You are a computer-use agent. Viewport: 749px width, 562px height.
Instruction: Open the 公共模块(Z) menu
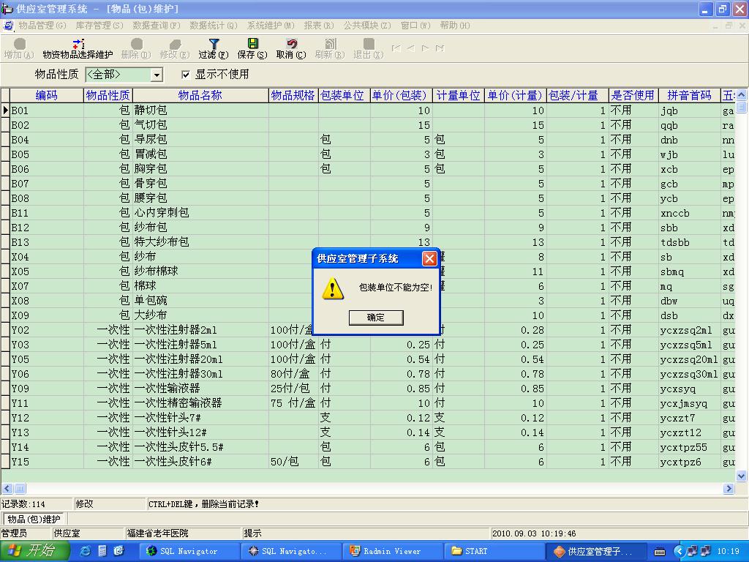tap(367, 26)
